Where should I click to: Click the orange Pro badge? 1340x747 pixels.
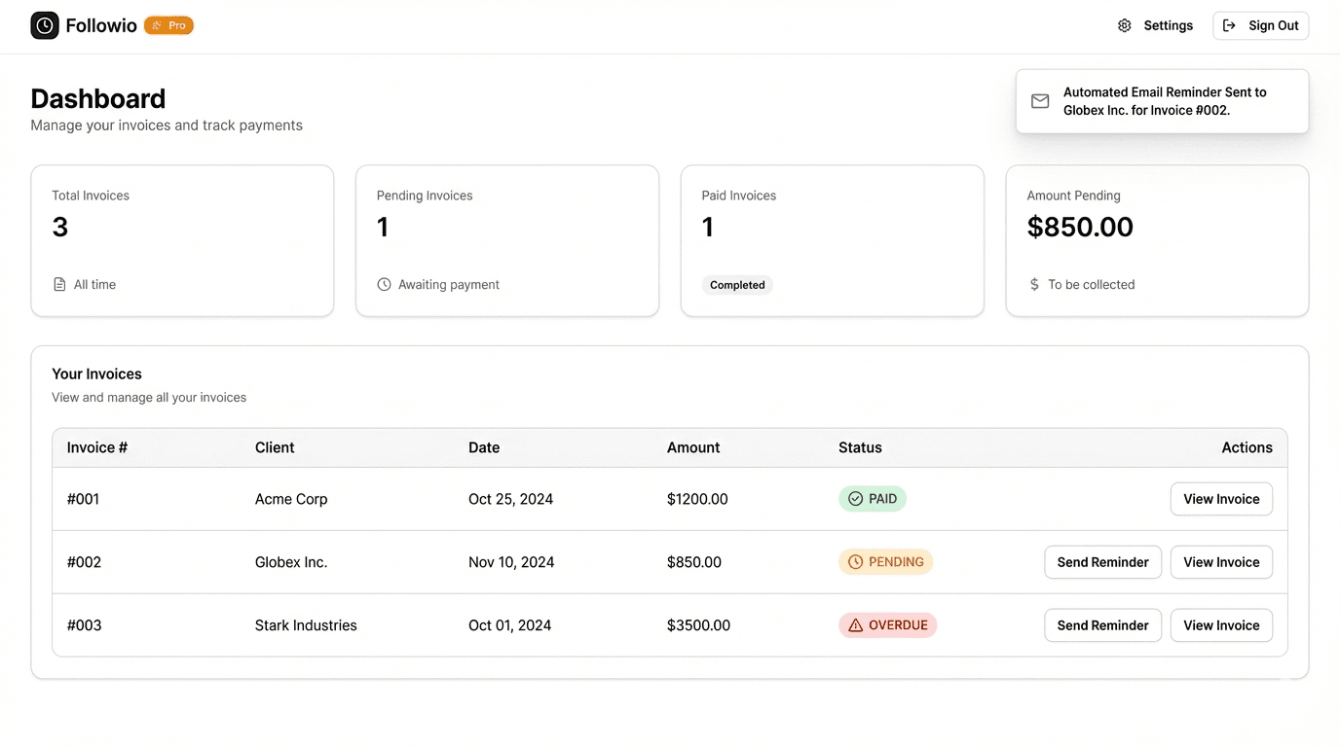tap(168, 25)
